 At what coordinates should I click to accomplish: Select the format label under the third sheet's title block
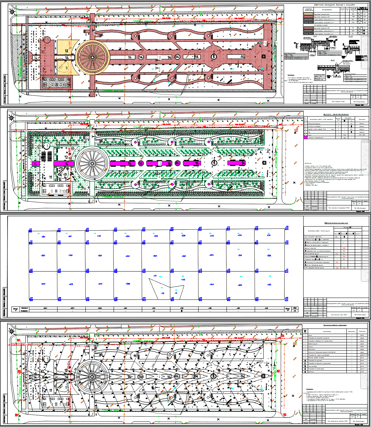pos(360,318)
